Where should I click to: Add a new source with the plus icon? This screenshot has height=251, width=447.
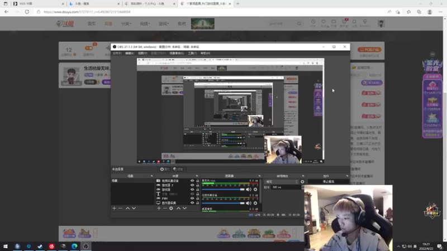point(159,208)
